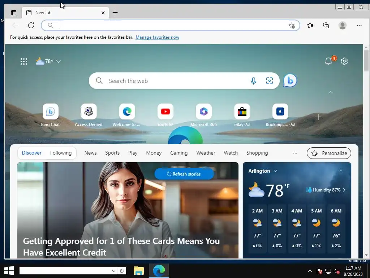Open the Favorites list icon
Viewport: 370px width, 278px height.
pyautogui.click(x=310, y=25)
